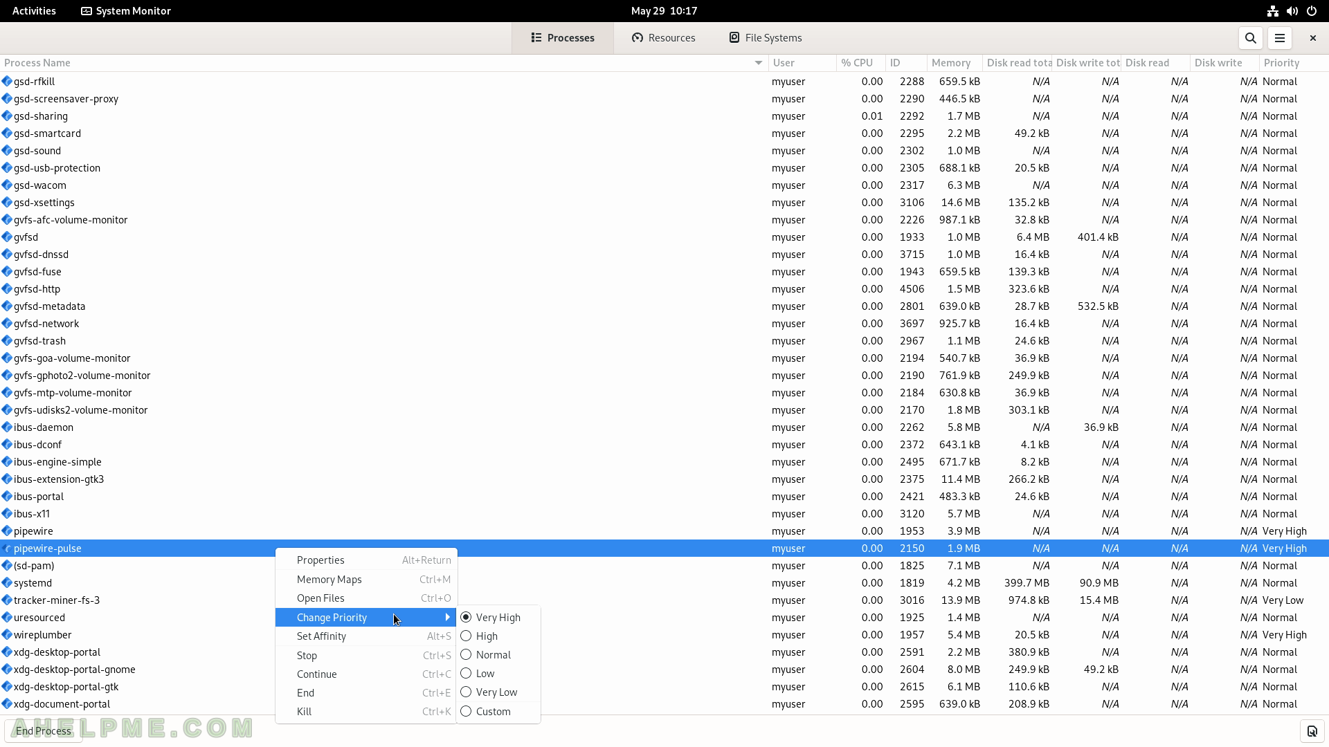Click the icon next to xdg-desktop-portal-gtk
1329x747 pixels.
click(7, 687)
